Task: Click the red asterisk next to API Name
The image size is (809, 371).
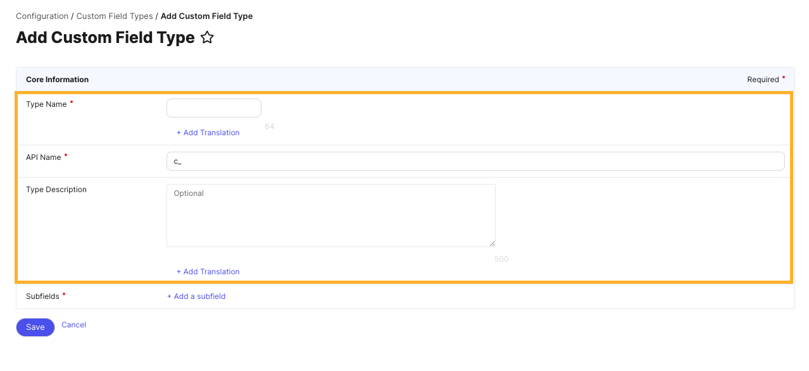Action: (67, 154)
